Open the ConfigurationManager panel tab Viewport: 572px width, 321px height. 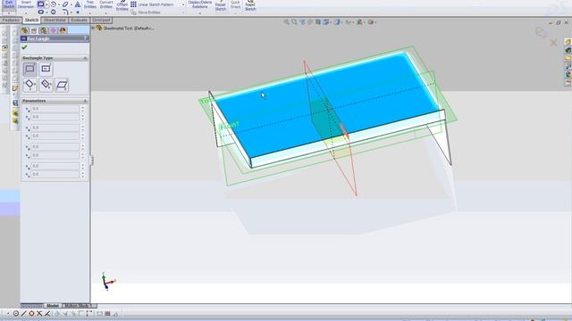tap(44, 30)
